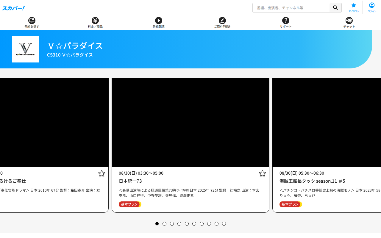Click 08/30(日) 03:30〜05:00 airtime text

[141, 173]
